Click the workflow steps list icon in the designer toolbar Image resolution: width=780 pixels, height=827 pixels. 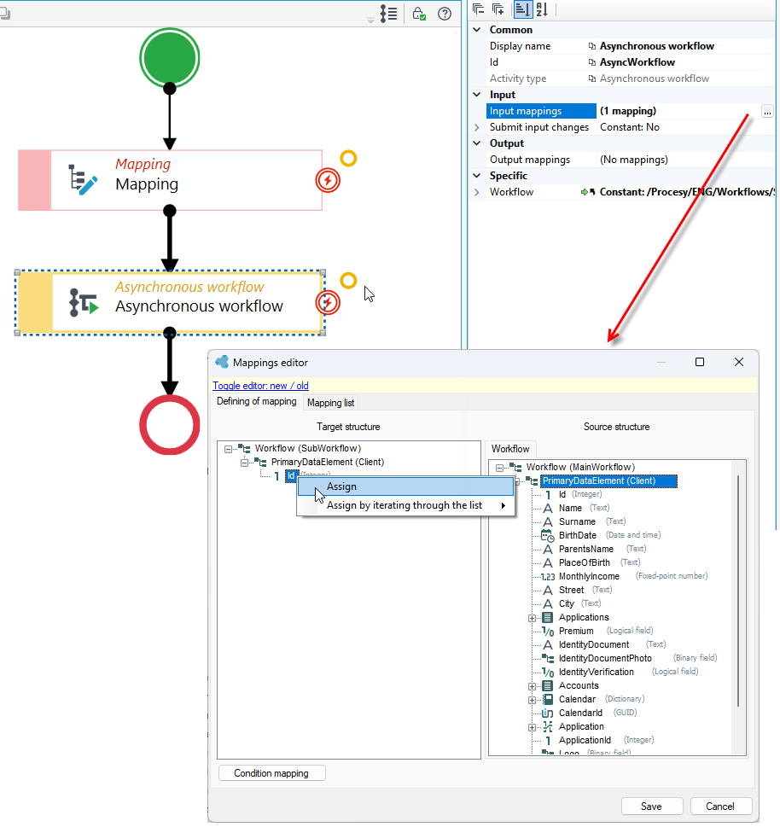pos(388,13)
